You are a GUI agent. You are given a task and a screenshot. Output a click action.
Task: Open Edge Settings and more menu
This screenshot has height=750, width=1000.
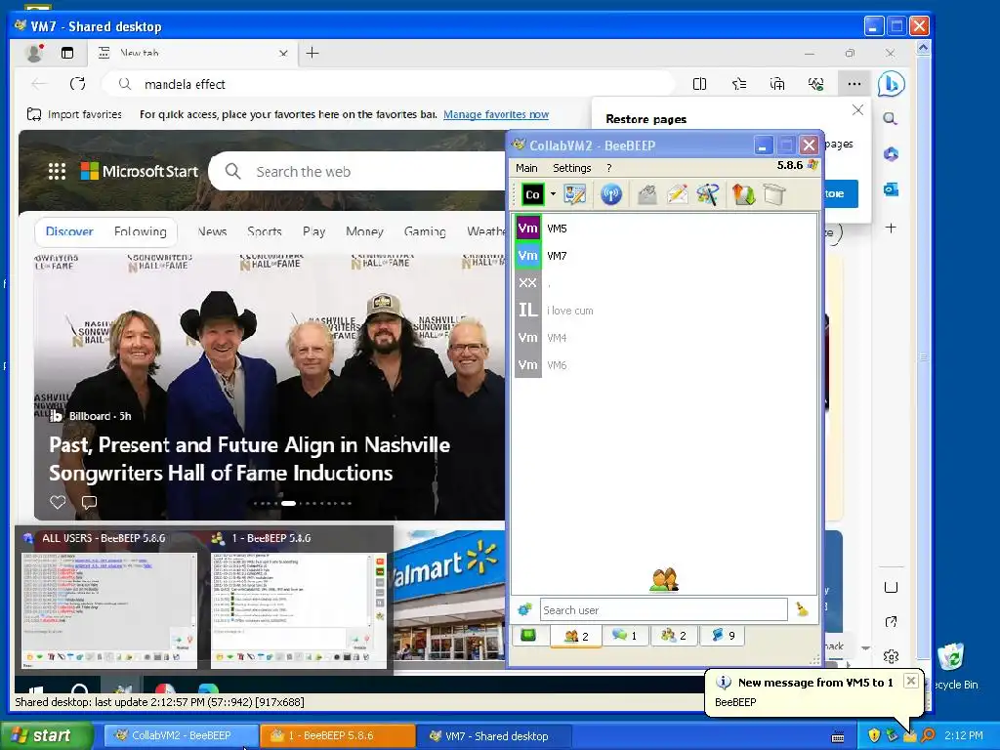coord(854,84)
